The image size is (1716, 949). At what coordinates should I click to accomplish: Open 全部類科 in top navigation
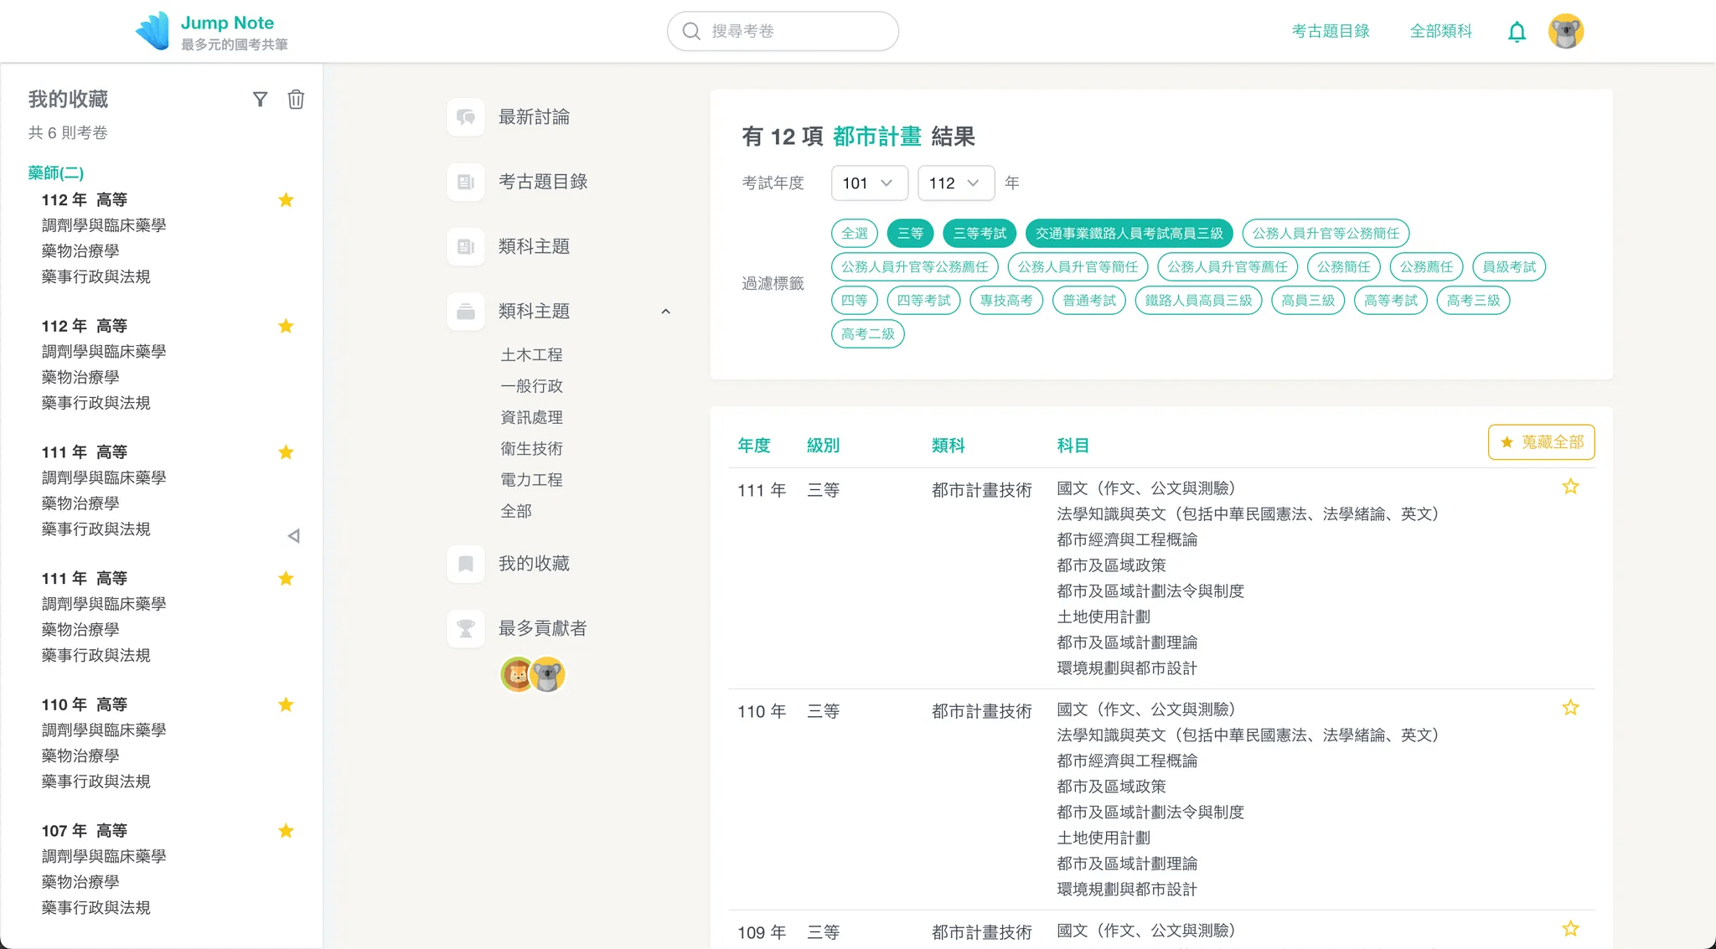pos(1440,31)
